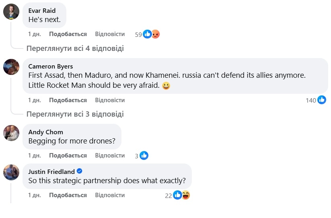
Task: Show reaction count 59 on Evar Raid comment
Action: tap(138, 35)
